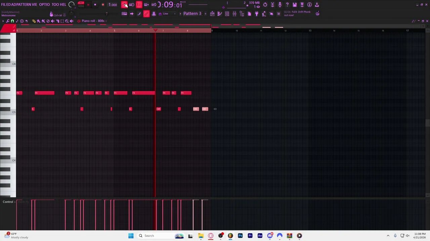Select the piano roll Draw pencil tool
This screenshot has width=430, height=241.
coord(34,21)
